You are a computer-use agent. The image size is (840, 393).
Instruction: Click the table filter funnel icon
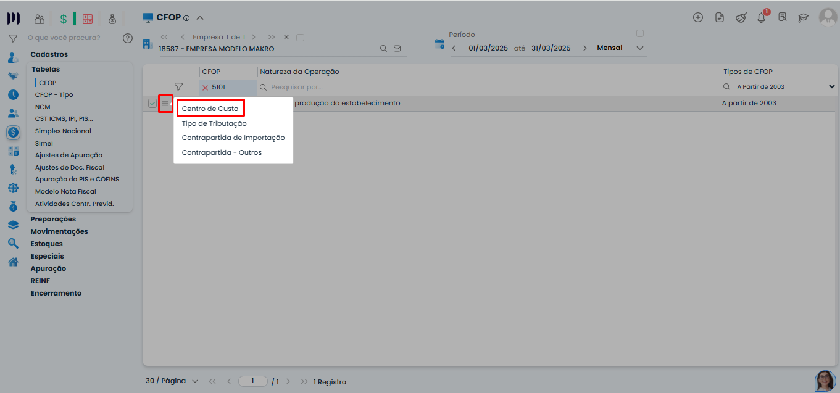click(178, 87)
